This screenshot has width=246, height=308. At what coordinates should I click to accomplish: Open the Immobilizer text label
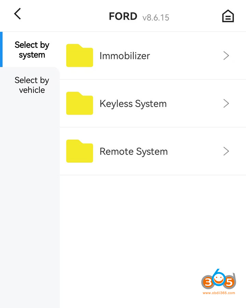(125, 56)
